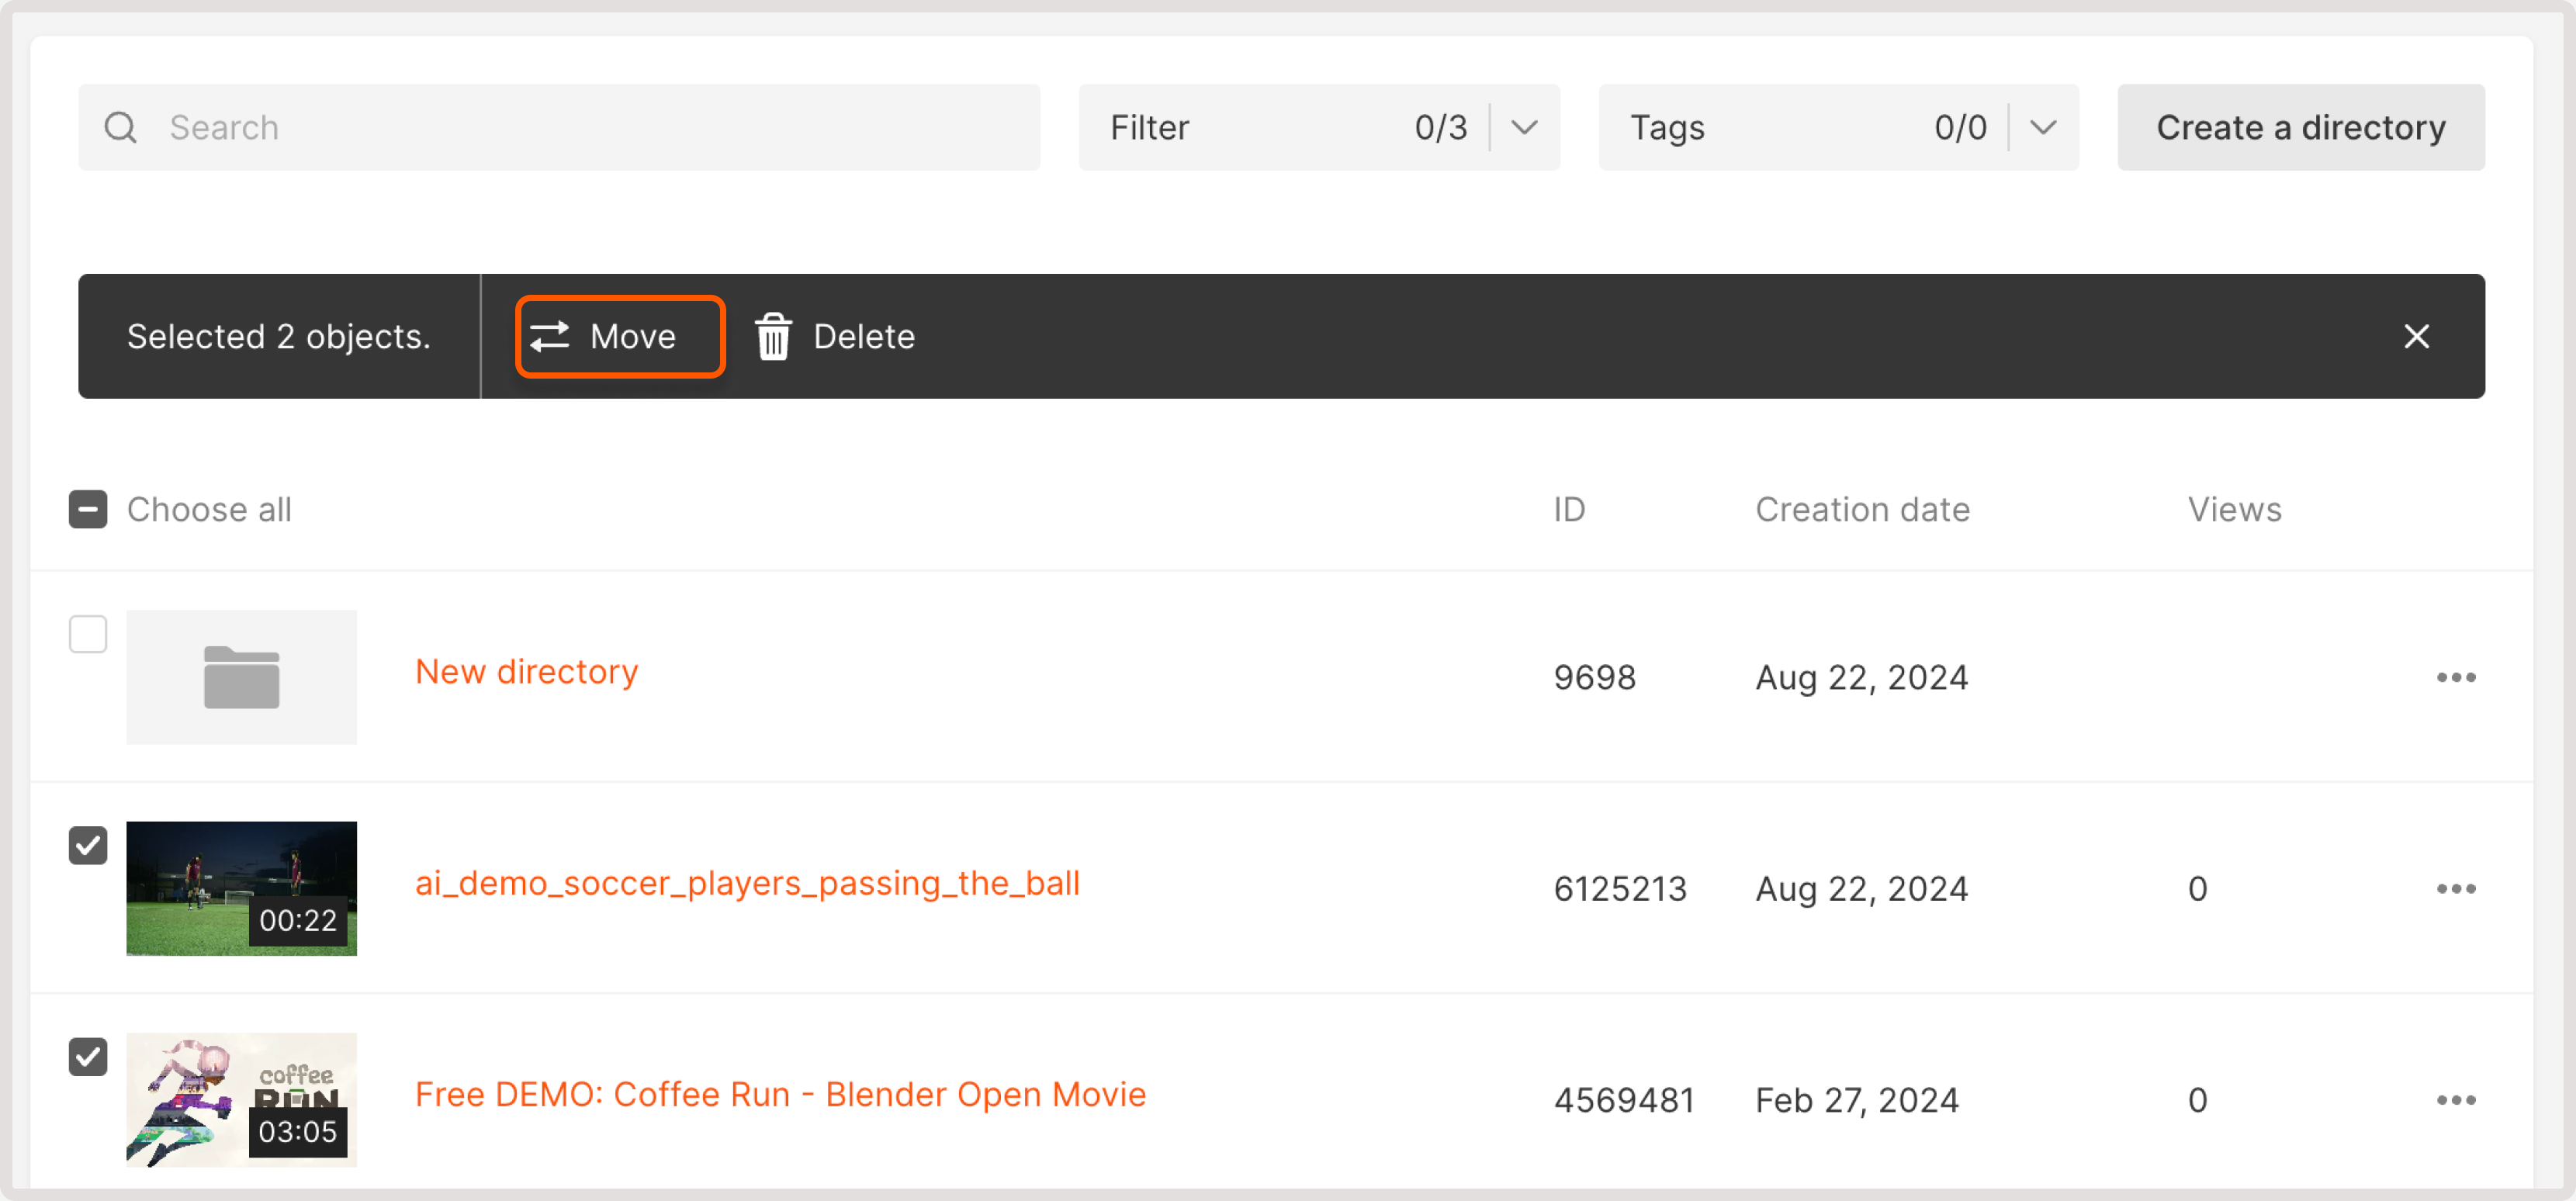2576x1201 pixels.
Task: Expand the Tags dropdown
Action: pos(2042,127)
